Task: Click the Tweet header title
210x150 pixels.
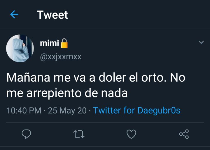Action: coord(52,15)
